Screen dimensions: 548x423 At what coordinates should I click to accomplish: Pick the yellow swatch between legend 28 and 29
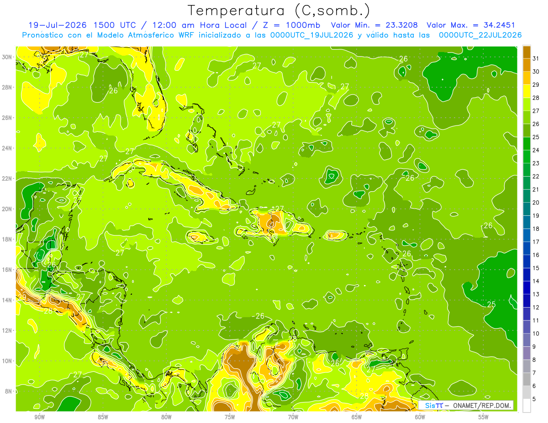pos(527,91)
